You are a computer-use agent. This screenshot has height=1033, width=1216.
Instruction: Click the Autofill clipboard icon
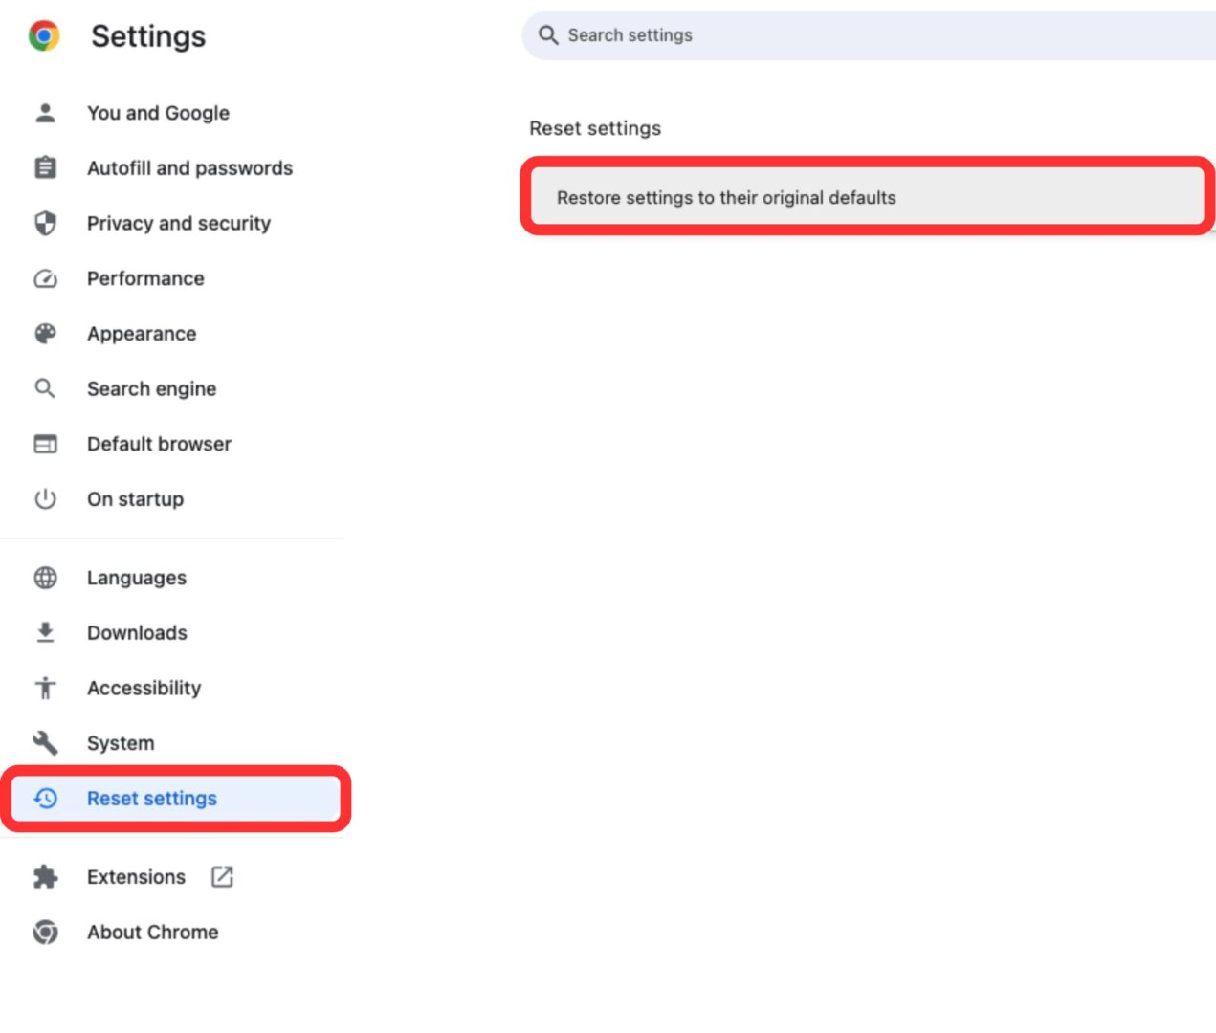(x=45, y=167)
